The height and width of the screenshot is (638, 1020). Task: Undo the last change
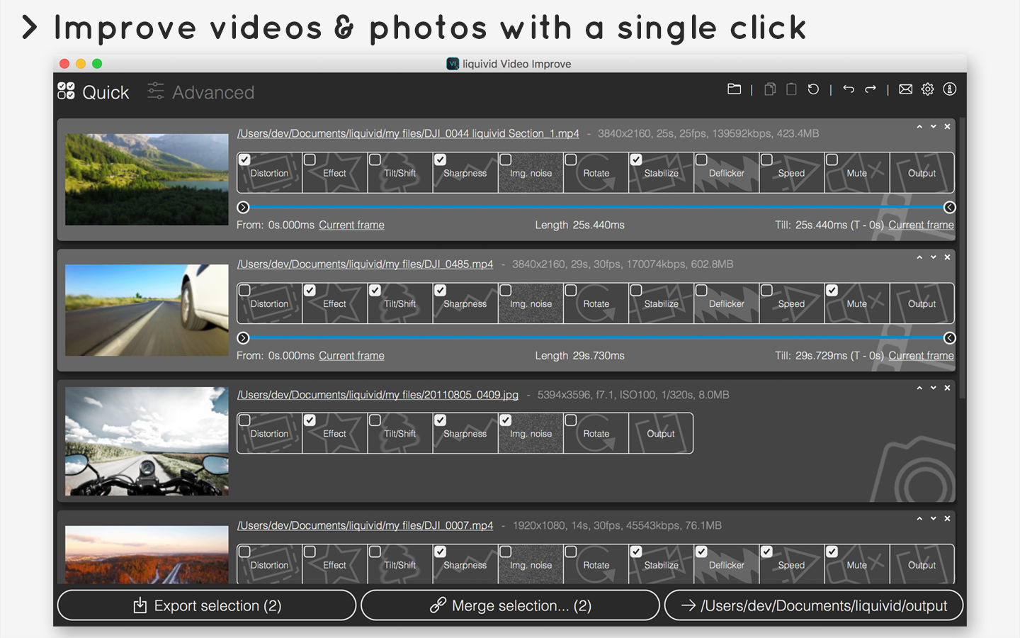(849, 89)
